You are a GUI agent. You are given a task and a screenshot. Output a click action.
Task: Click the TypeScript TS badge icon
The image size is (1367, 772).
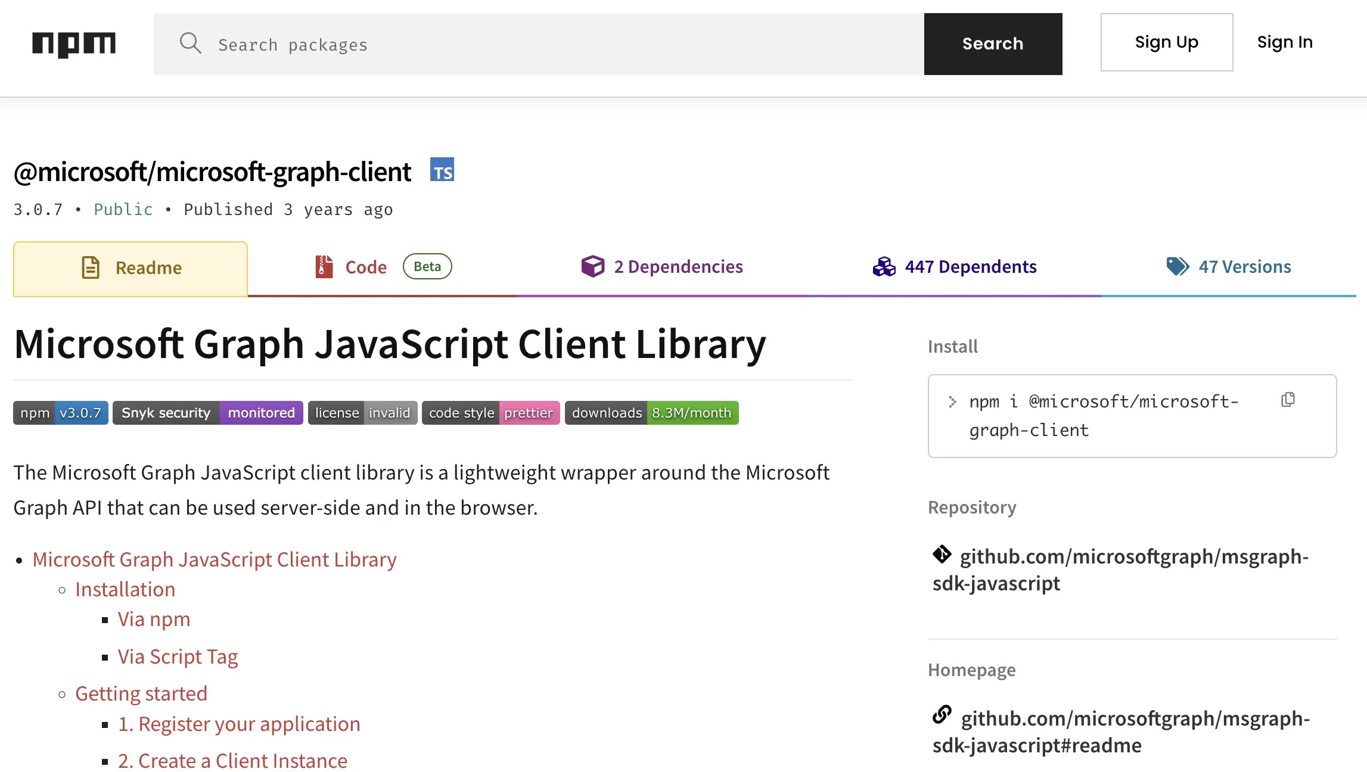click(x=442, y=170)
